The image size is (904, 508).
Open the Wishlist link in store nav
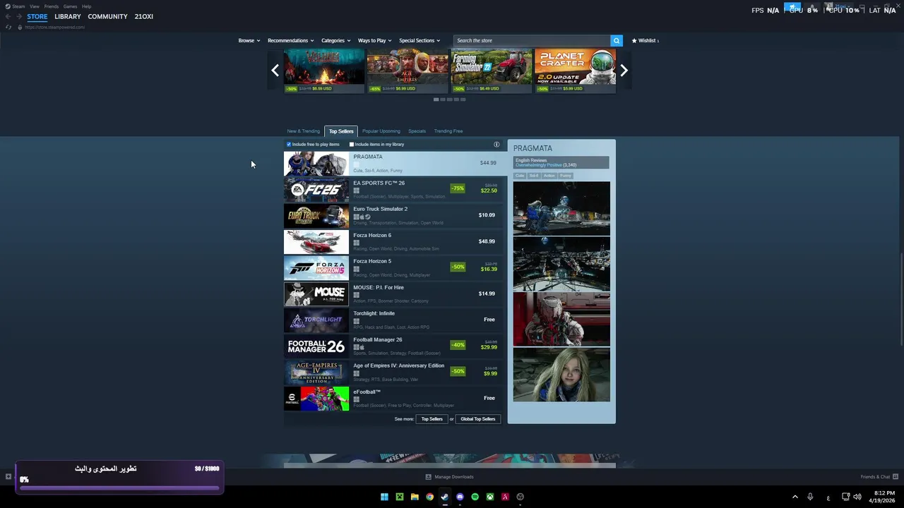(645, 40)
